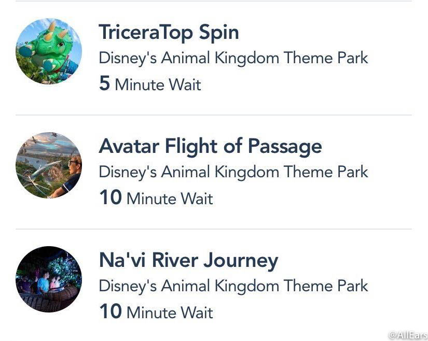
Task: Tap the TriceraTop Spin dinosaur thumbnail
Action: (49, 51)
